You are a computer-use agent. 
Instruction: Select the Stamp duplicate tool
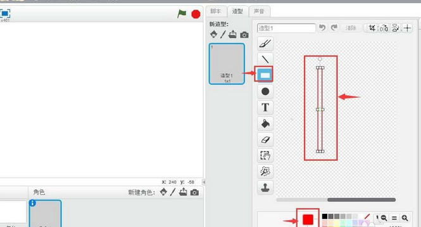coord(265,187)
